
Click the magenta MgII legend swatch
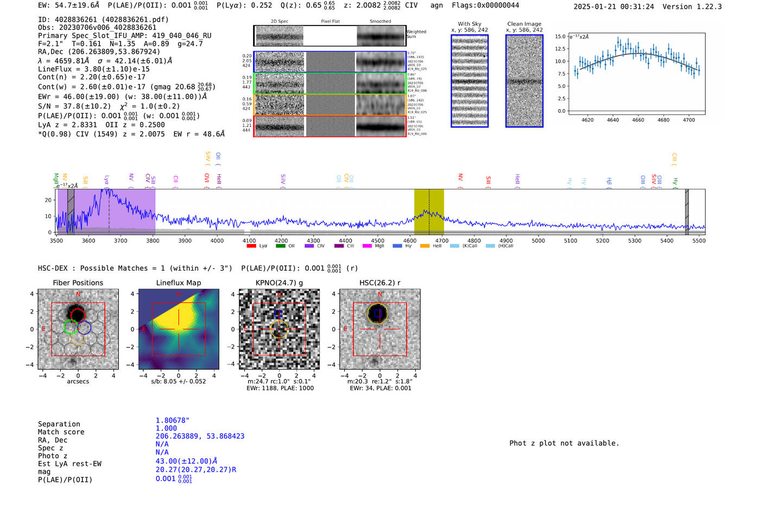367,246
